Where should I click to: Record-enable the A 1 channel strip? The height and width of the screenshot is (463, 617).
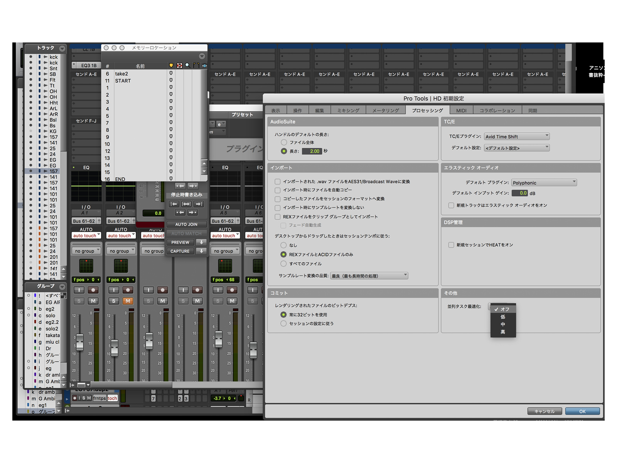(93, 290)
